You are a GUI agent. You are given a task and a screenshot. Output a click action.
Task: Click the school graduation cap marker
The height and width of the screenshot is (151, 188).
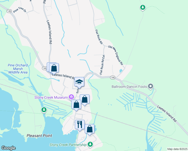coord(79,82)
